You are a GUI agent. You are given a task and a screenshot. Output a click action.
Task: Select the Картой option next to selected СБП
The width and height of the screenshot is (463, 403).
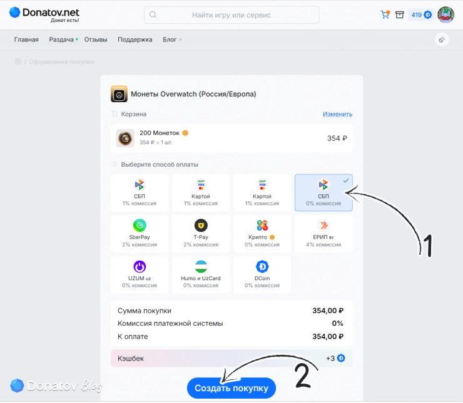pyautogui.click(x=262, y=192)
